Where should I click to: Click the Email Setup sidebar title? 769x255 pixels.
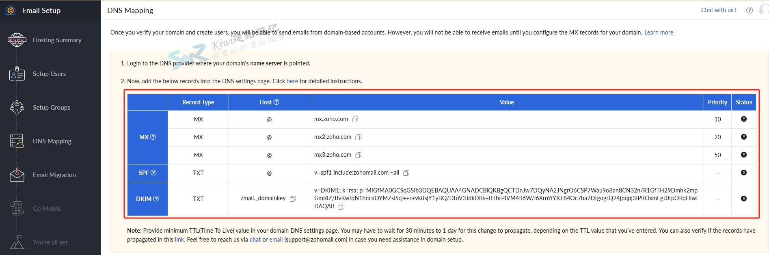[x=41, y=11]
